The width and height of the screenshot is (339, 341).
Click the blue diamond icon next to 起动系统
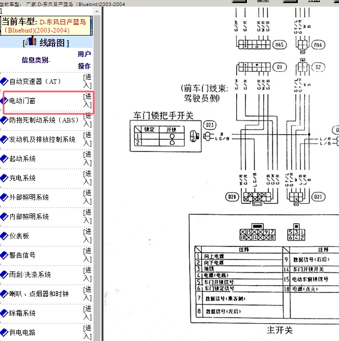click(x=4, y=159)
